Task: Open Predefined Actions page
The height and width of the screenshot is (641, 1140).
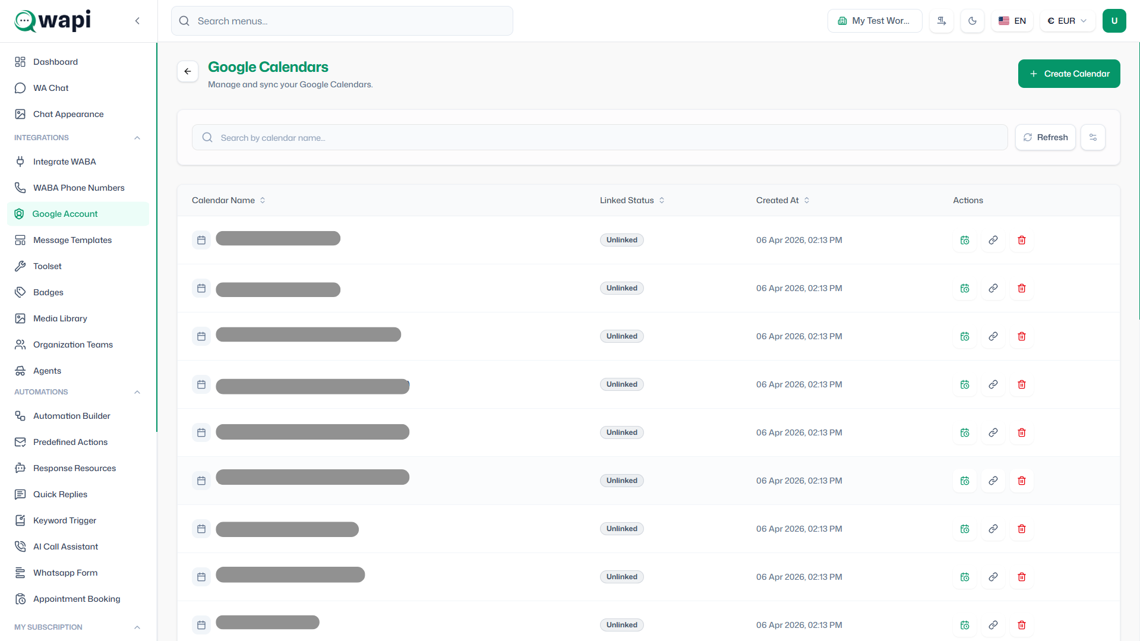Action: point(78,442)
